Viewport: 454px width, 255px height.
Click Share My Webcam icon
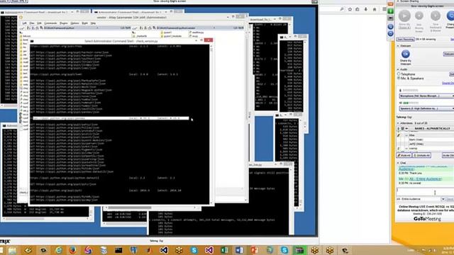click(405, 54)
